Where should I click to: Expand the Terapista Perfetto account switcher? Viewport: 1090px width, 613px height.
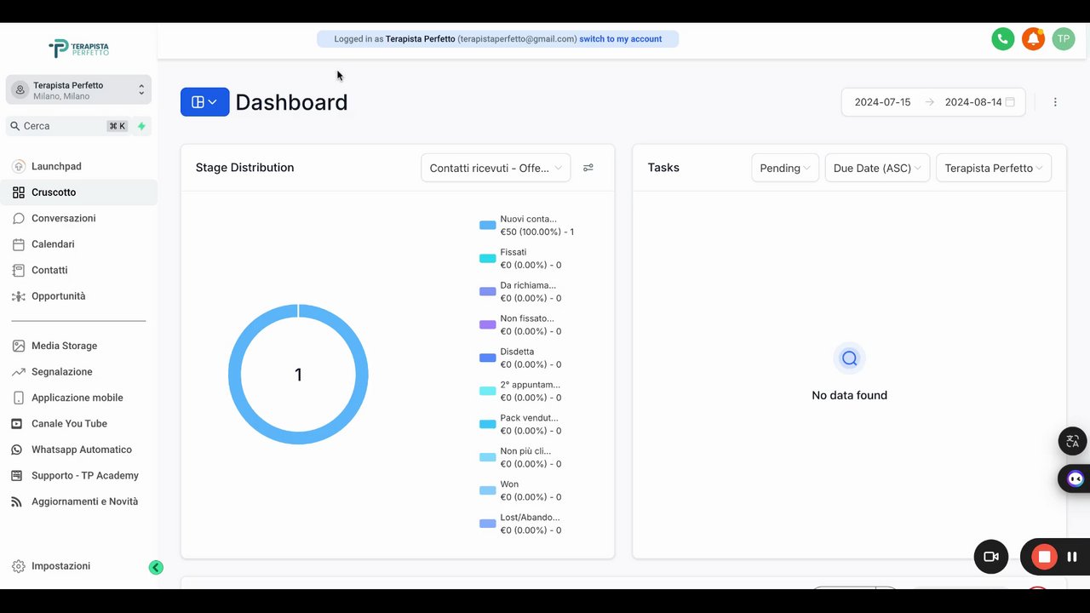(x=78, y=90)
